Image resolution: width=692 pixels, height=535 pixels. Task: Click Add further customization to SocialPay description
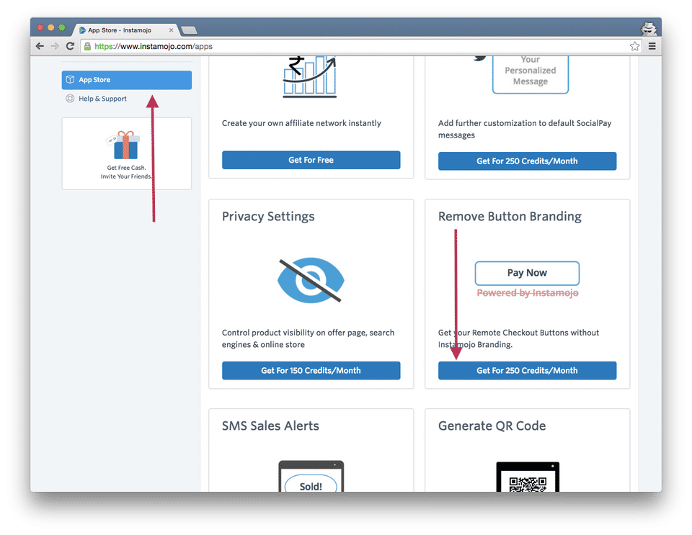point(525,129)
